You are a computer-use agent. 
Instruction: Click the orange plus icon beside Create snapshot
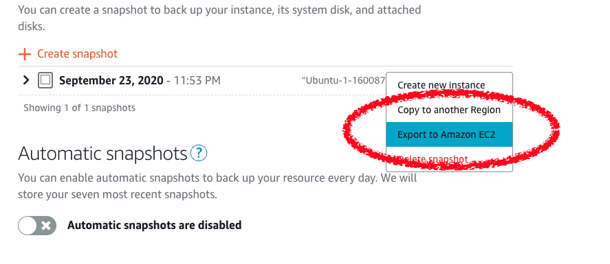point(25,54)
